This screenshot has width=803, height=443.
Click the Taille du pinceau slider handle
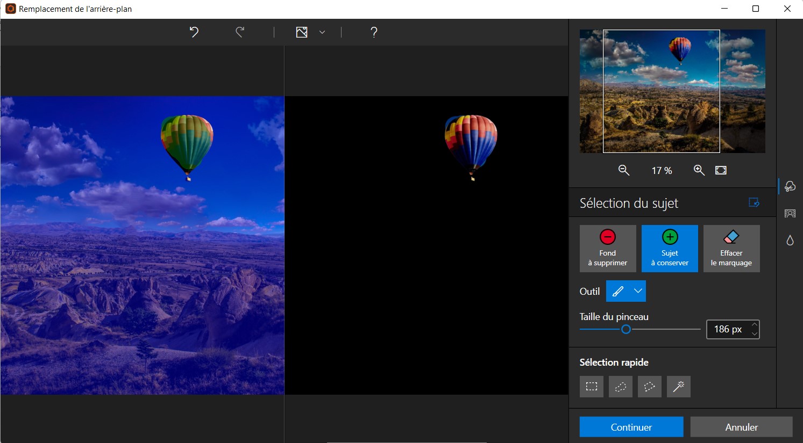626,329
